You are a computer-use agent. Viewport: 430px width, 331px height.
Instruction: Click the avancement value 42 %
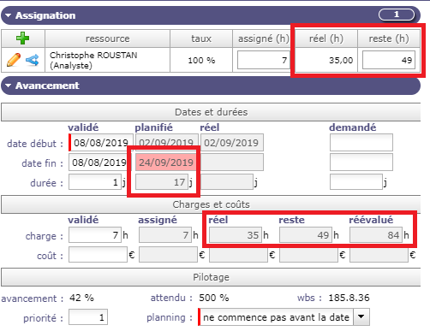click(x=81, y=298)
